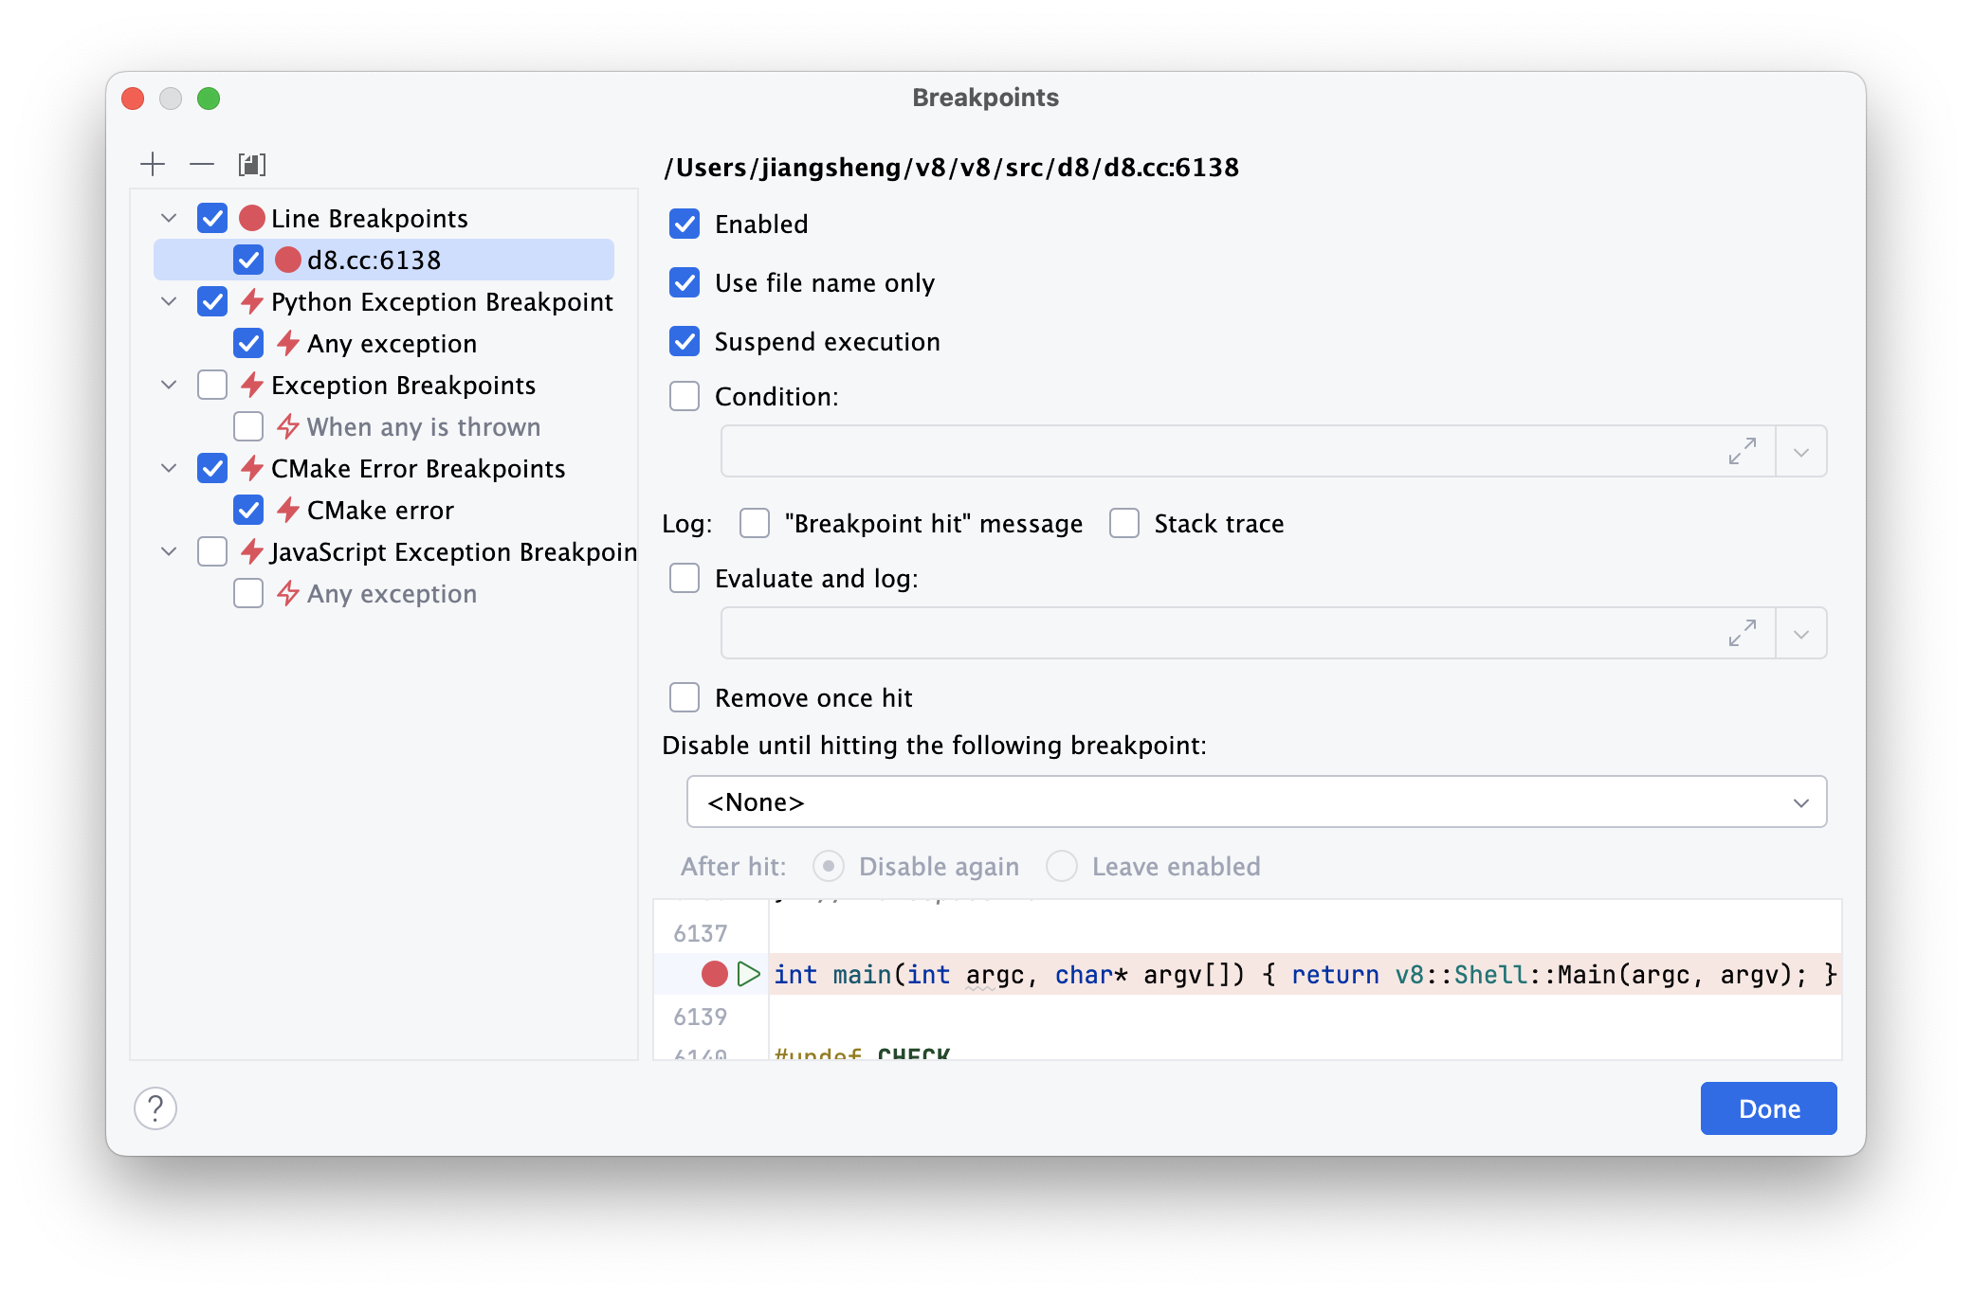Collapse the Line Breakpoints tree group

(x=169, y=218)
